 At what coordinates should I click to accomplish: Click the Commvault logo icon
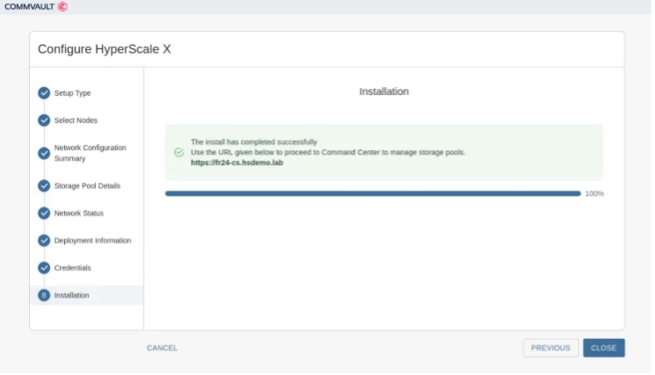click(62, 6)
